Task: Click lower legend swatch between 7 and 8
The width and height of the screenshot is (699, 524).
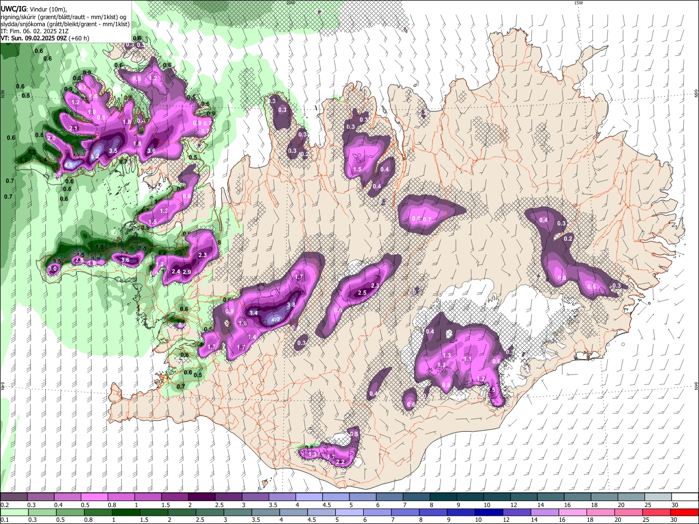Action: (405, 512)
